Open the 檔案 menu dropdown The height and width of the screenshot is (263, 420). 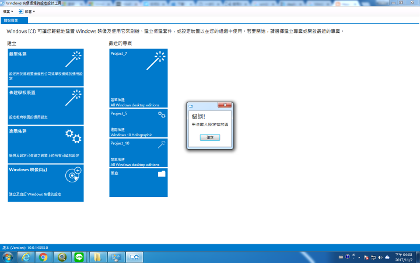[x=8, y=12]
